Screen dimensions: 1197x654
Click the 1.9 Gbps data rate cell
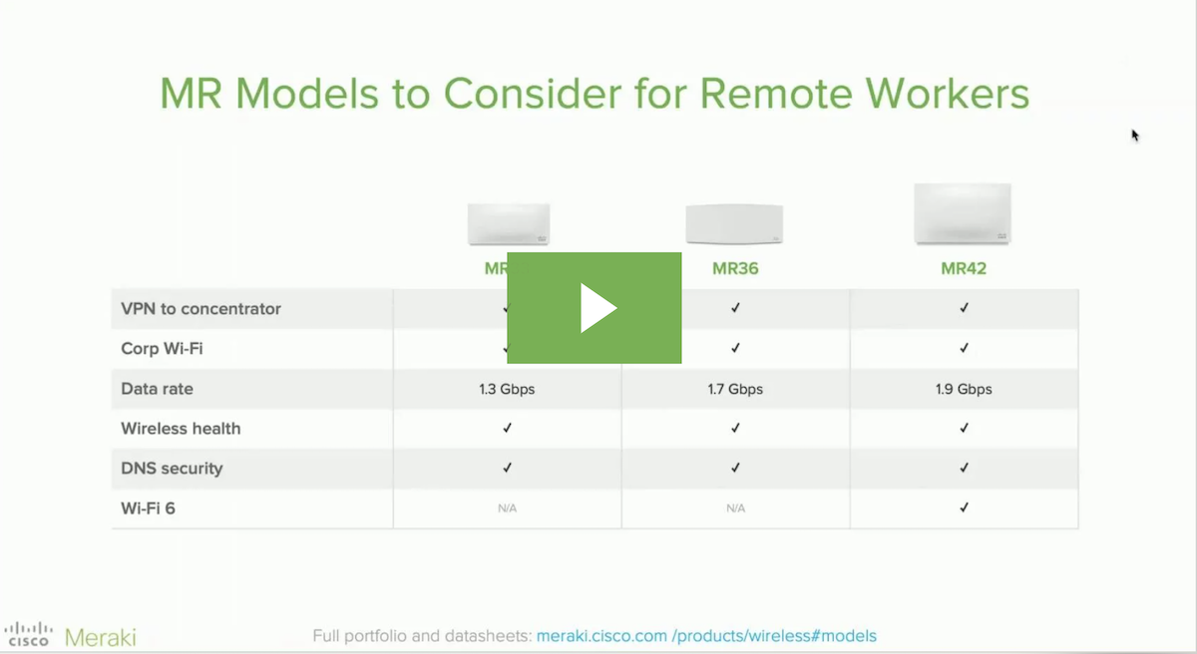pyautogui.click(x=964, y=389)
